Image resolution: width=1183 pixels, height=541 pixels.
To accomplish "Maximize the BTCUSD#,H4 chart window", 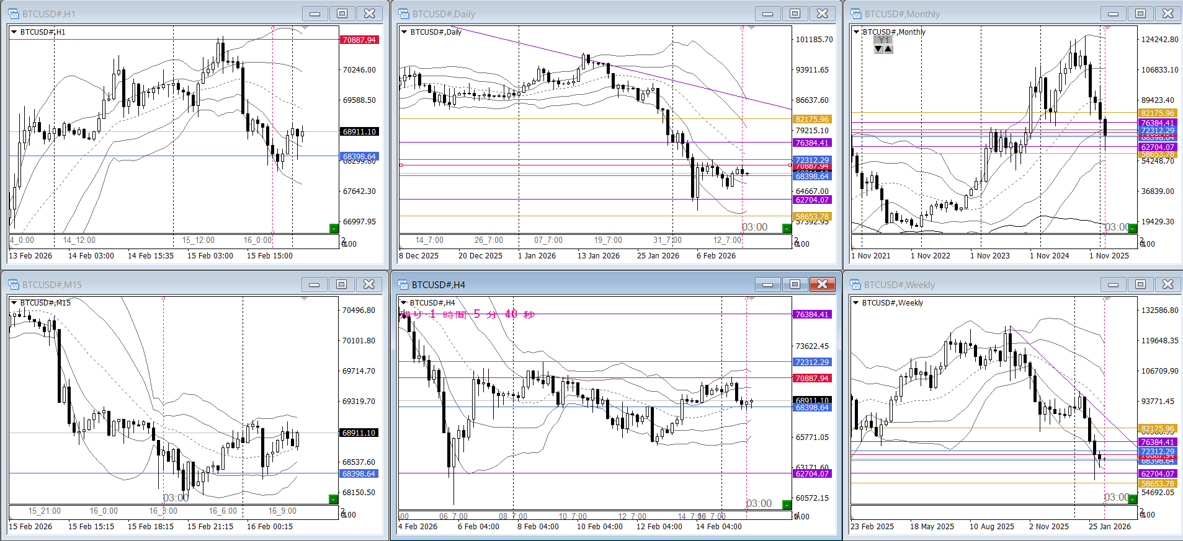I will click(795, 284).
